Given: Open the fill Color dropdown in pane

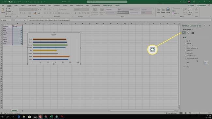Looking at the screenshot, I should (206, 62).
